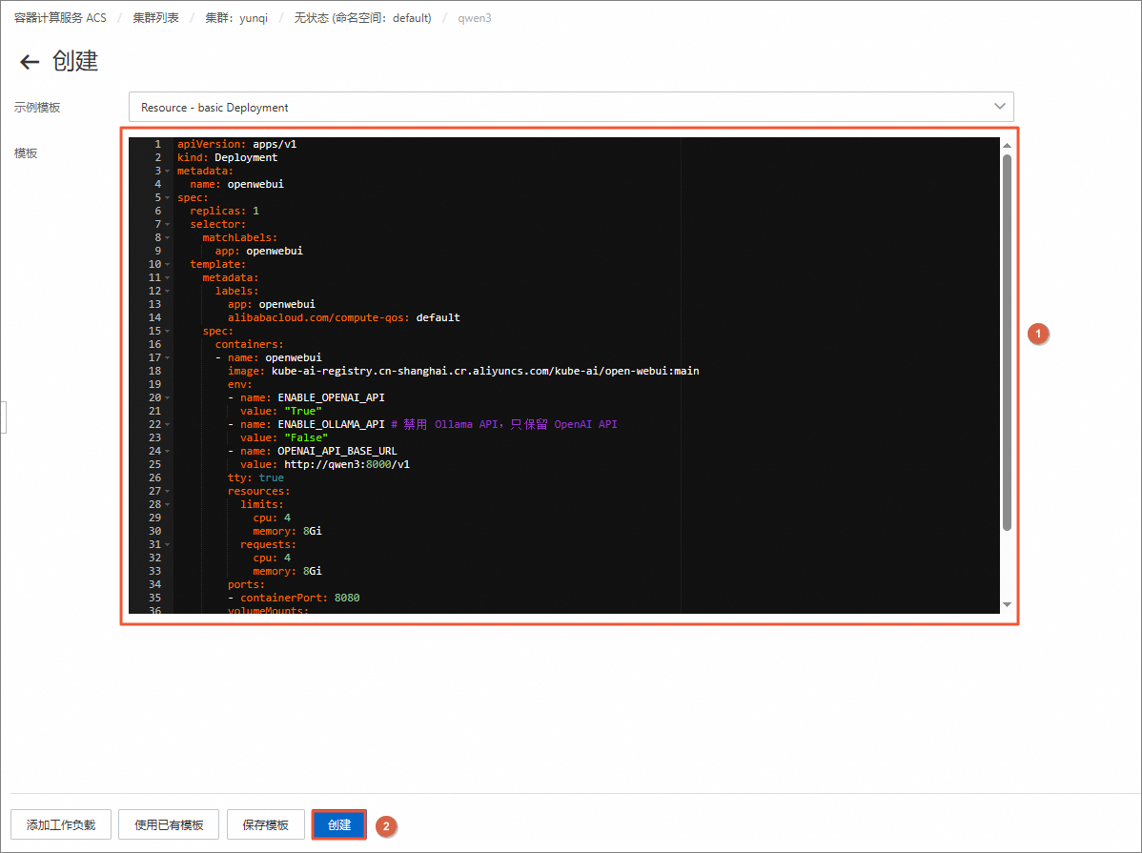Click line number 19 in gutter

tap(154, 385)
